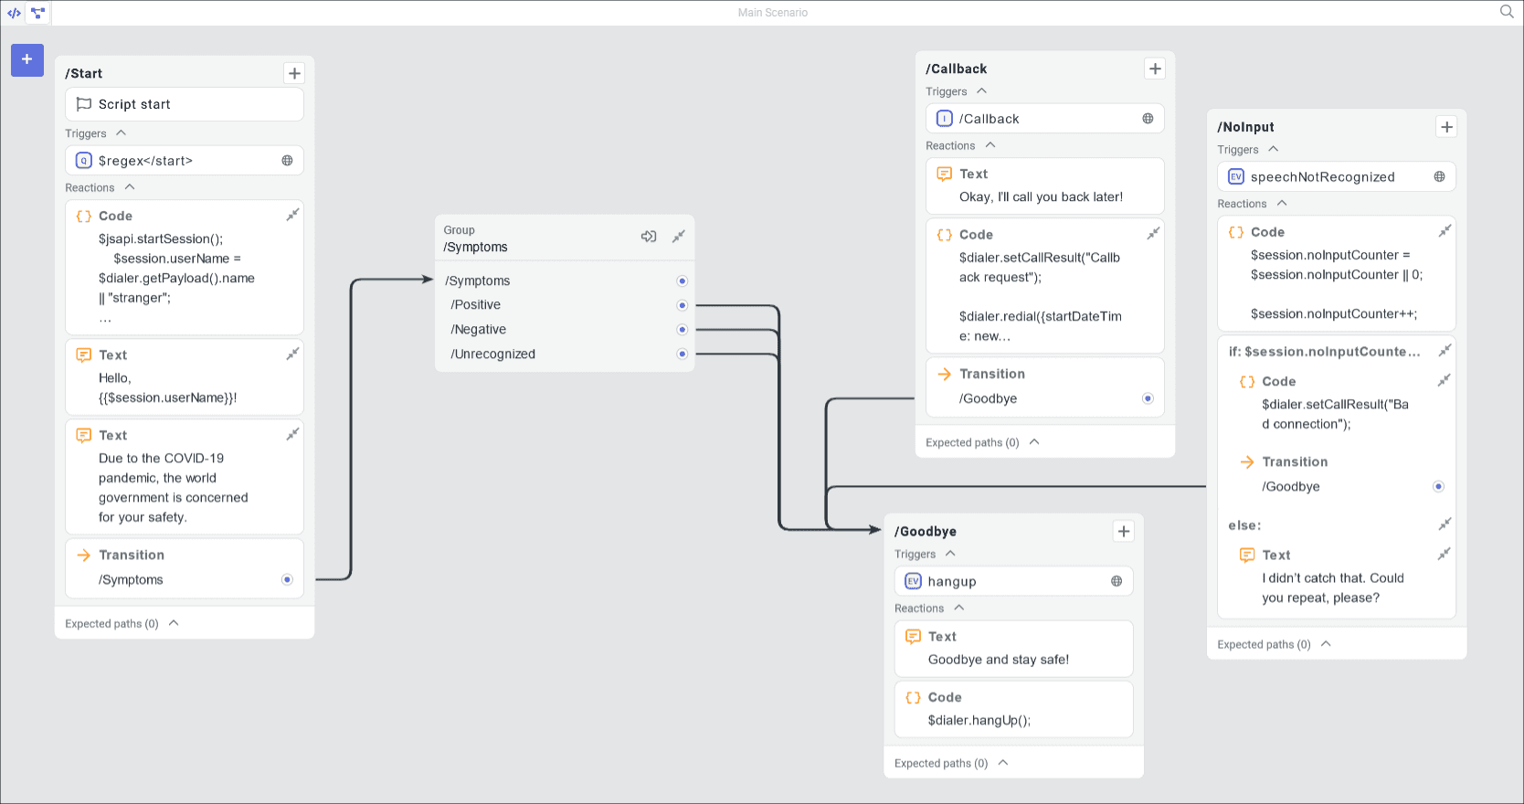Viewport: 1524px width, 804px height.
Task: Add reaction to /Callback state
Action: (x=1155, y=69)
